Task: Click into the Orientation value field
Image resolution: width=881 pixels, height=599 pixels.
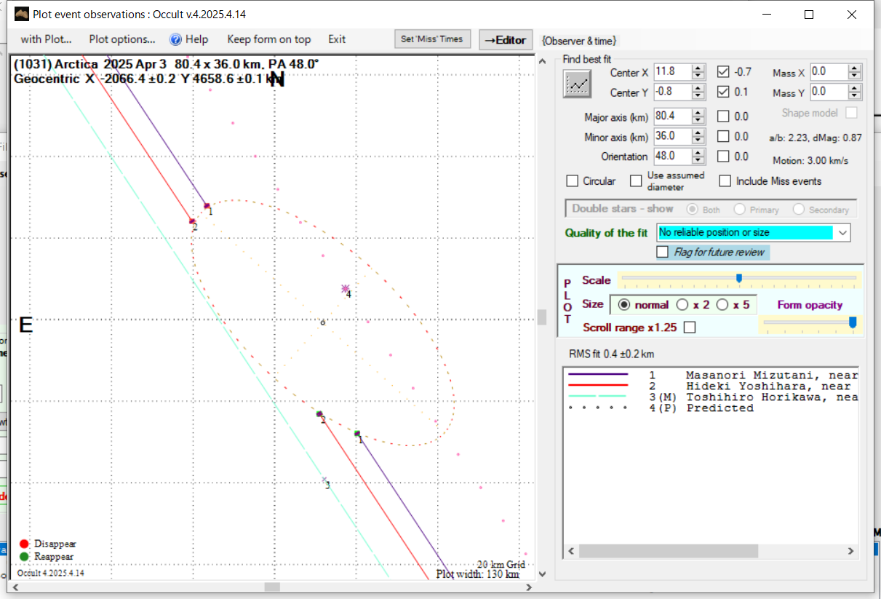Action: pos(671,156)
